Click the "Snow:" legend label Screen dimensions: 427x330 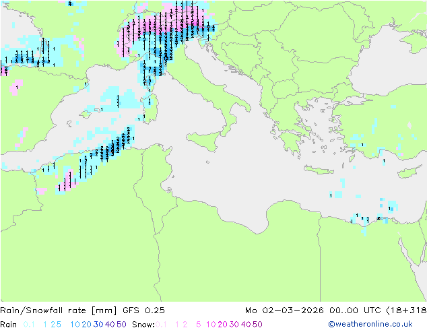pos(143,325)
